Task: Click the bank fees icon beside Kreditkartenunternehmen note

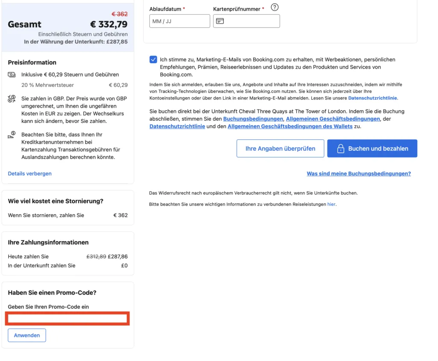Action: (12, 134)
